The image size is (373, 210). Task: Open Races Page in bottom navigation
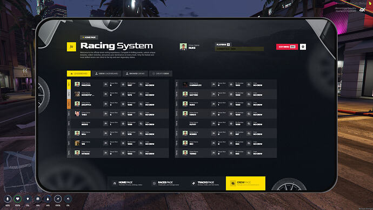point(166,183)
